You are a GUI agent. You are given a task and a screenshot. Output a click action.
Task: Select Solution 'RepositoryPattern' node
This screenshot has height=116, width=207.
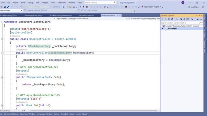pos(182,26)
